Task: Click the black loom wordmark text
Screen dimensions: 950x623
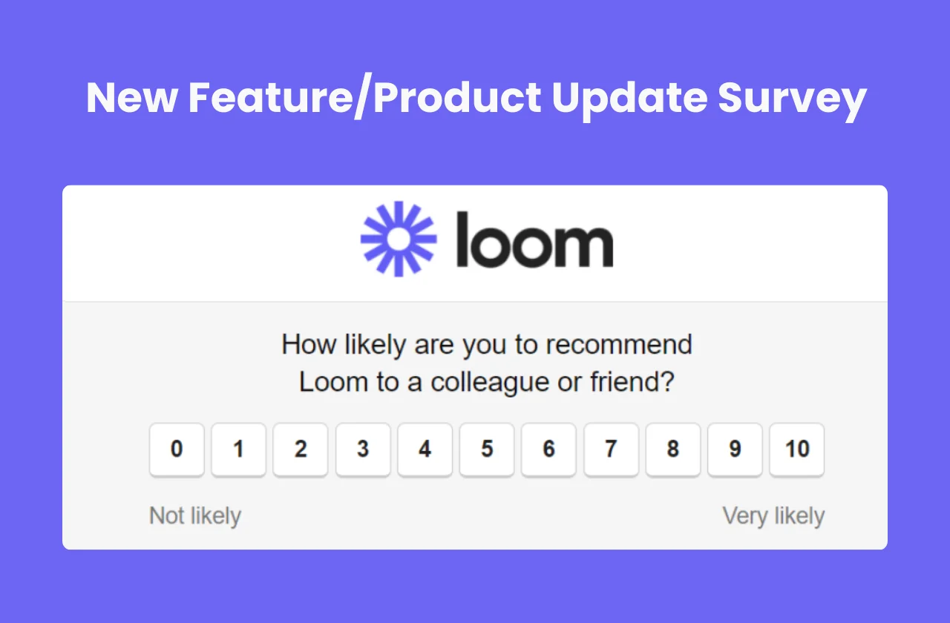Action: point(534,240)
